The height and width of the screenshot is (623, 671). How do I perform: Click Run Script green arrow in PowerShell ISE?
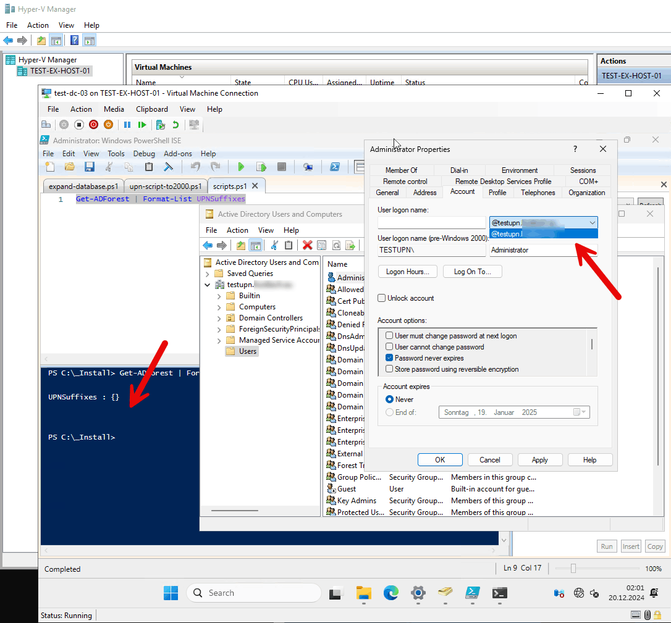240,167
